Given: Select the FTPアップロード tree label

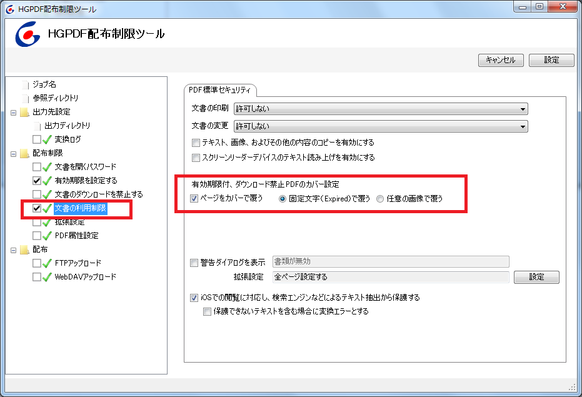Looking at the screenshot, I should pyautogui.click(x=78, y=263).
